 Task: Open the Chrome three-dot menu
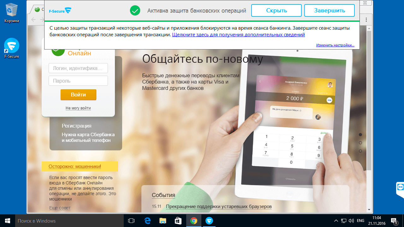coord(366,20)
